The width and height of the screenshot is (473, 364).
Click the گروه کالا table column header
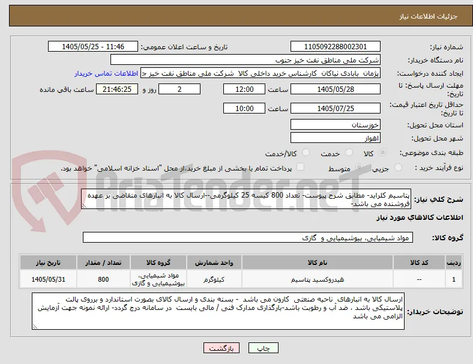(158, 262)
